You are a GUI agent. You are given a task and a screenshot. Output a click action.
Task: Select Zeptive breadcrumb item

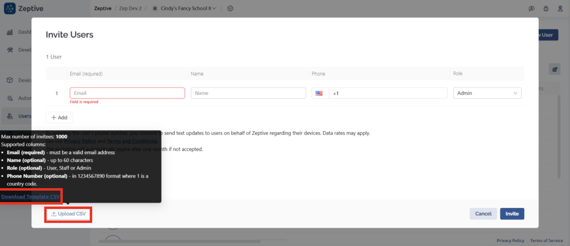(103, 8)
